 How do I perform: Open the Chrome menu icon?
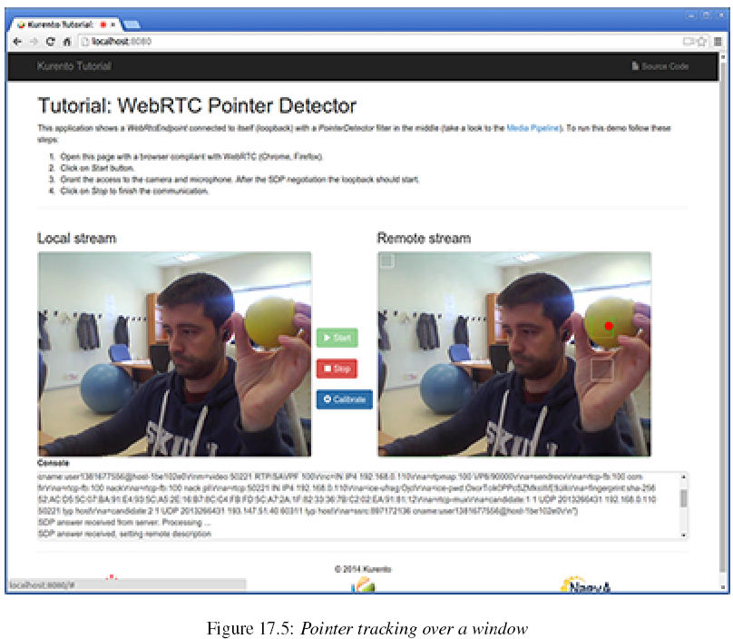point(718,42)
